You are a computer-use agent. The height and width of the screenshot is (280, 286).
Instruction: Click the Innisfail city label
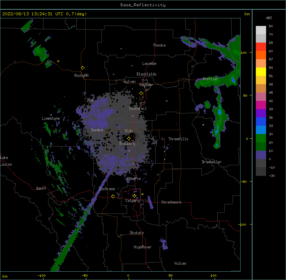138,108
